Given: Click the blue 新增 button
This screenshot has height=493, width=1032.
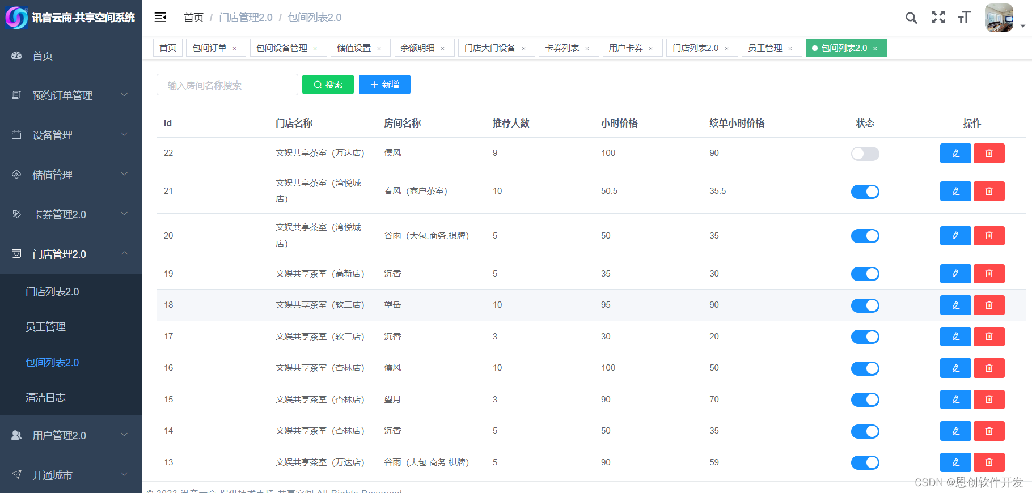Looking at the screenshot, I should [x=384, y=84].
